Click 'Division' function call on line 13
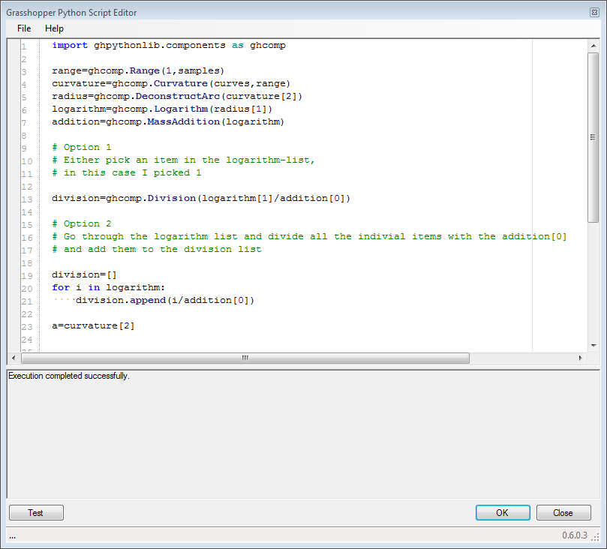This screenshot has width=607, height=549. (x=172, y=199)
